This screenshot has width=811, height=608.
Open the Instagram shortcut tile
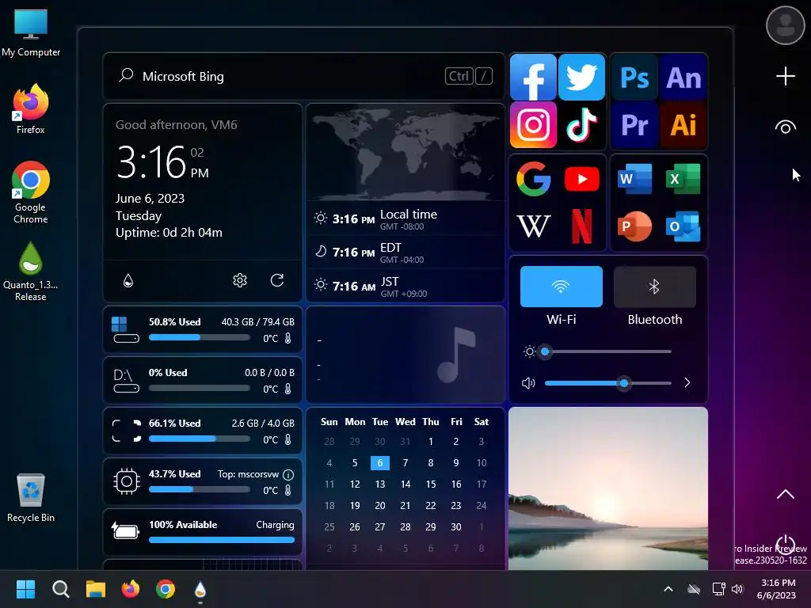[x=533, y=124]
